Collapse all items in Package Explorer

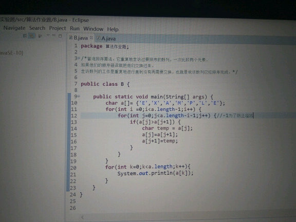(x=25, y=35)
